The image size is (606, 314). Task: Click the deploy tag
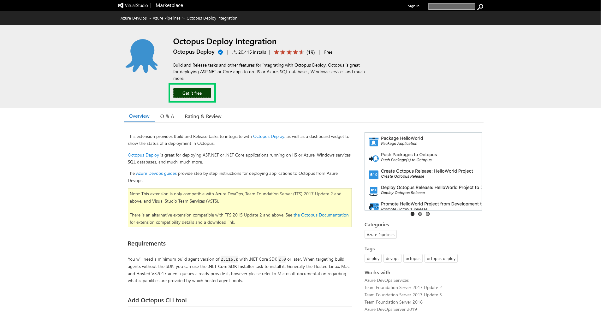[373, 258]
